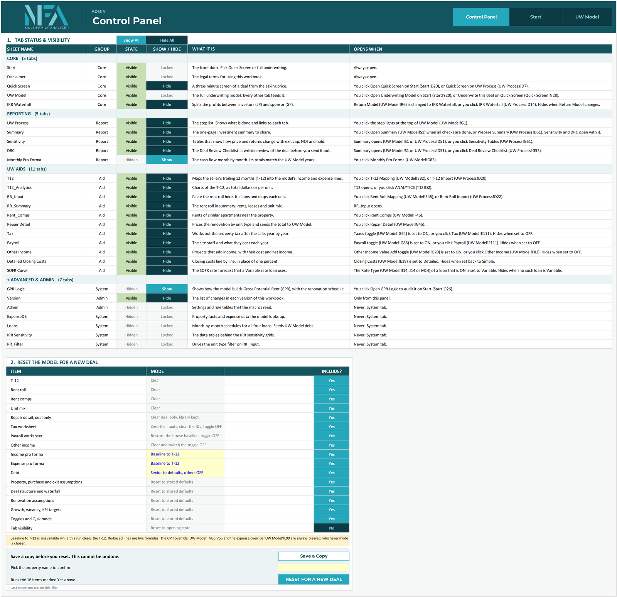This screenshot has height=597, width=617.
Task: Click the Hidden state cell for Loans
Action: 131,326
